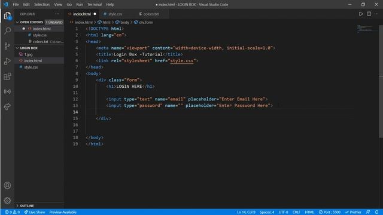The width and height of the screenshot is (383, 215).
Task: Open the Edit menu
Action: click(x=26, y=4)
